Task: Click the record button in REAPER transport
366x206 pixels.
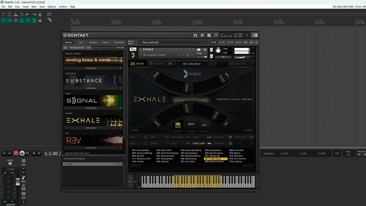Action: click(x=16, y=153)
